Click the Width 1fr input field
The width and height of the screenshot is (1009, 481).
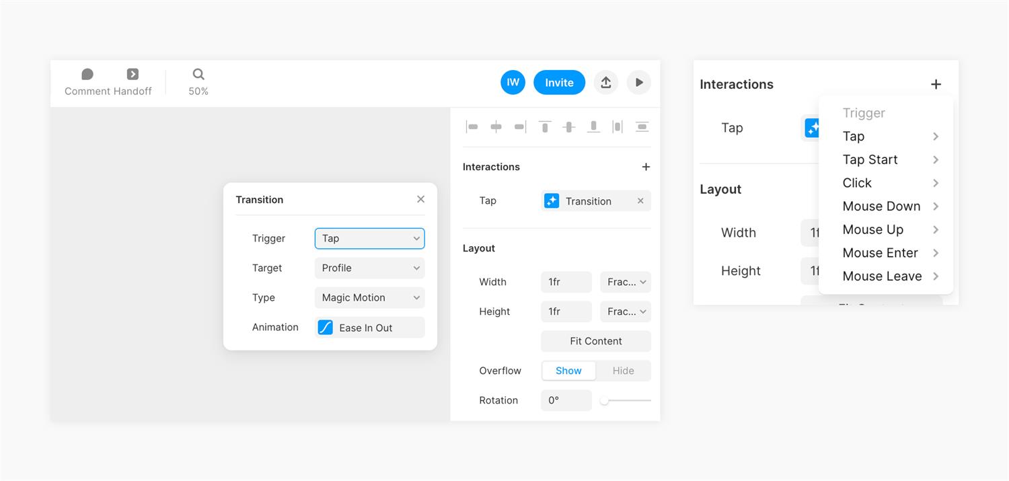click(x=566, y=282)
